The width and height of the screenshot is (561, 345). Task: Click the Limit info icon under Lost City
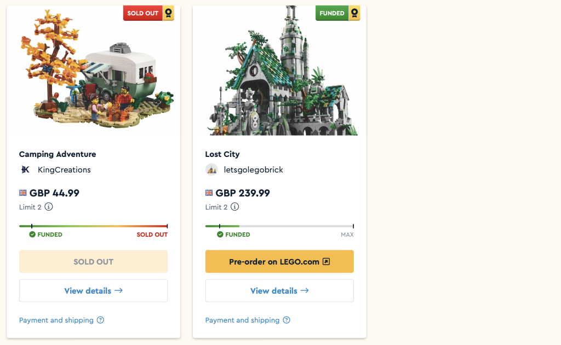tap(235, 207)
